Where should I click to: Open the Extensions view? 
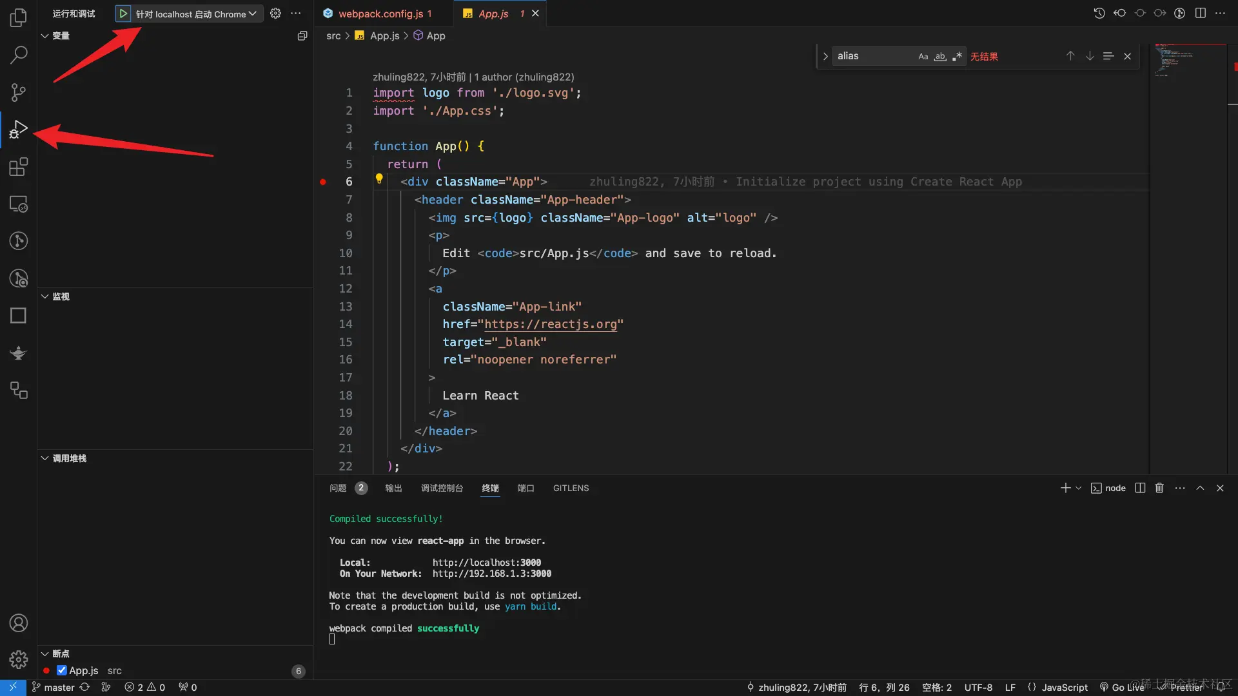[x=18, y=168]
